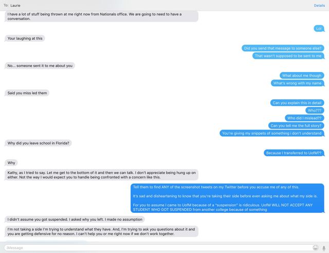The height and width of the screenshot is (253, 329).
Task: Click 'Why did you leave school in Florida?' message
Action: tap(38, 143)
